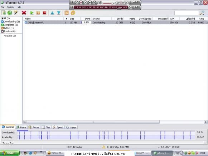Click previous track in media player
The width and height of the screenshot is (208, 156).
[x=76, y=3]
